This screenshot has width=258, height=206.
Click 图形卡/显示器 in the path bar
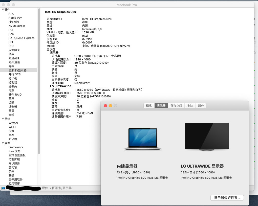click(62, 188)
